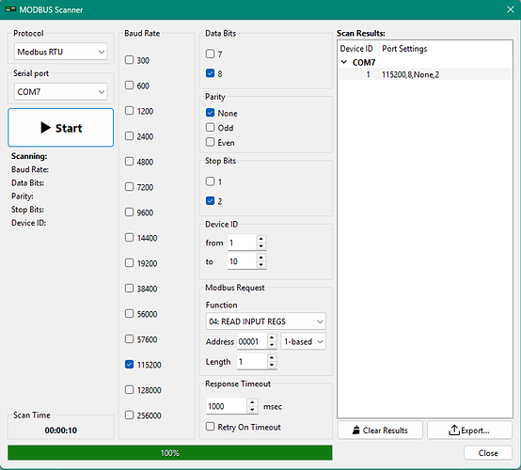This screenshot has height=470, width=521.
Task: Collapse the COM7 node in Scan Results
Action: click(x=344, y=62)
